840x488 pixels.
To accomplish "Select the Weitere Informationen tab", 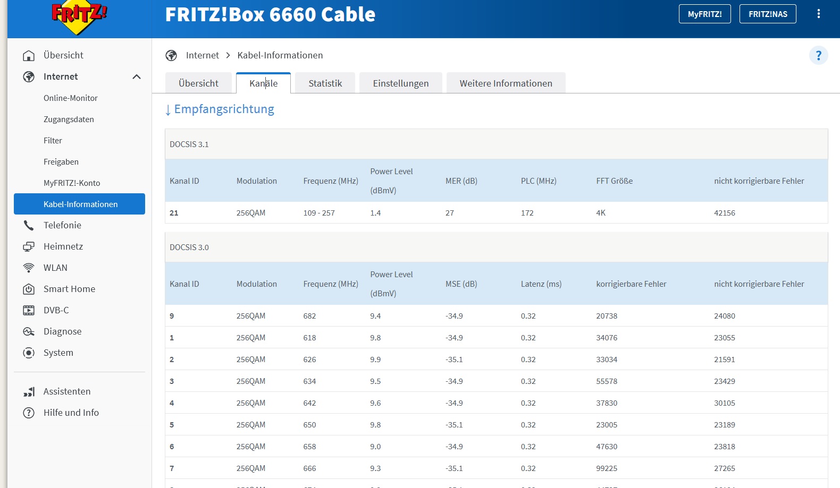I will click(506, 83).
